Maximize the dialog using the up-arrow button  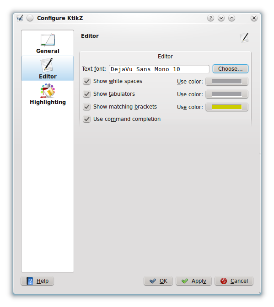coord(231,18)
